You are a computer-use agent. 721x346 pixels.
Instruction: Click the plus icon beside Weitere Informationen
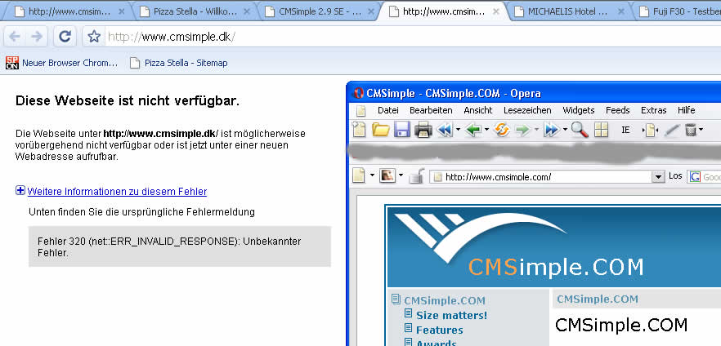20,190
